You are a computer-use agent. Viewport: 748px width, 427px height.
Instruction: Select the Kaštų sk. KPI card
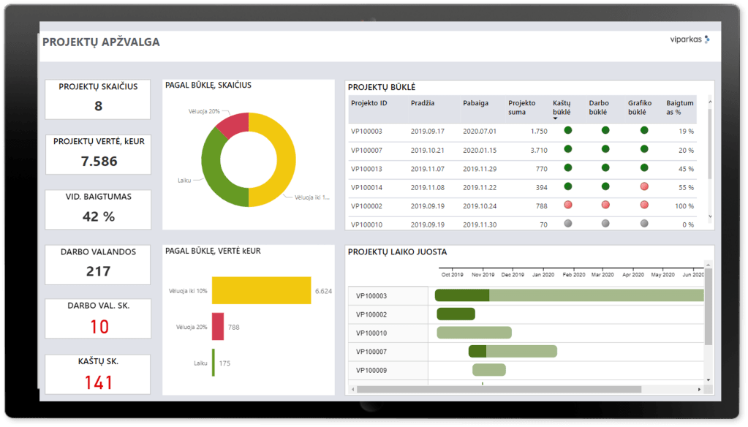pos(98,374)
